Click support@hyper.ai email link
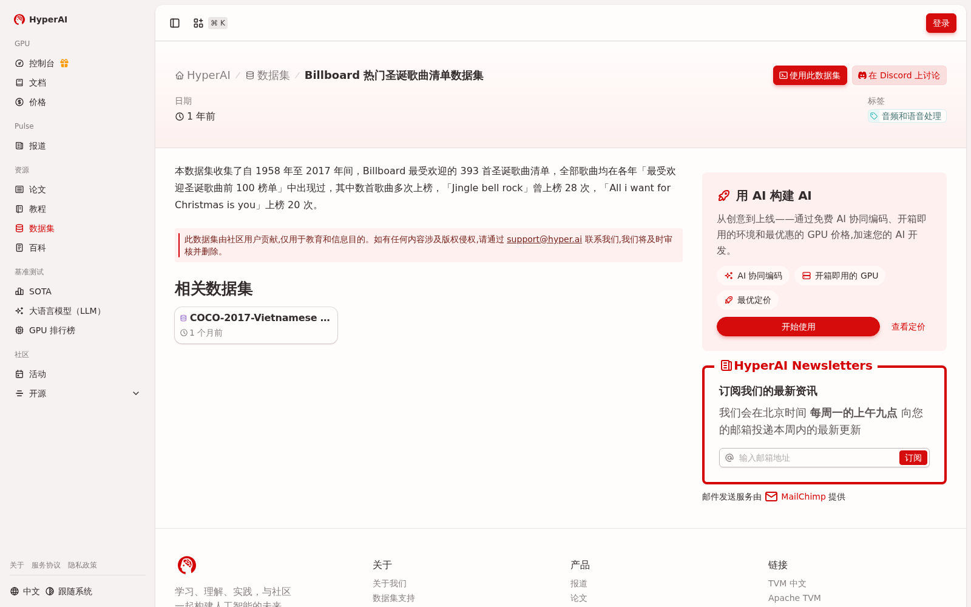Viewport: 971px width, 607px height. [544, 239]
